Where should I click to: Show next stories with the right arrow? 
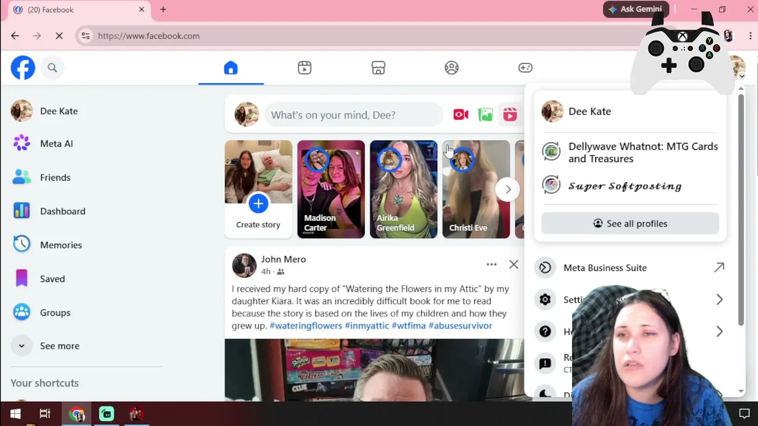(x=508, y=189)
